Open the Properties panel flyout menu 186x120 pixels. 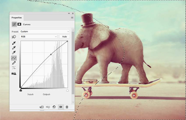(72, 18)
